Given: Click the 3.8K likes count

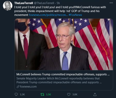Looking at the screenshot, I should [75, 94].
